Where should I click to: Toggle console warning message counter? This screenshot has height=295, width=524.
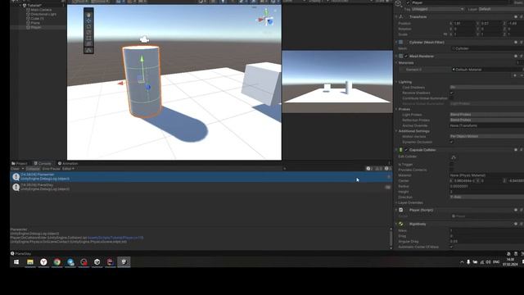(x=378, y=169)
